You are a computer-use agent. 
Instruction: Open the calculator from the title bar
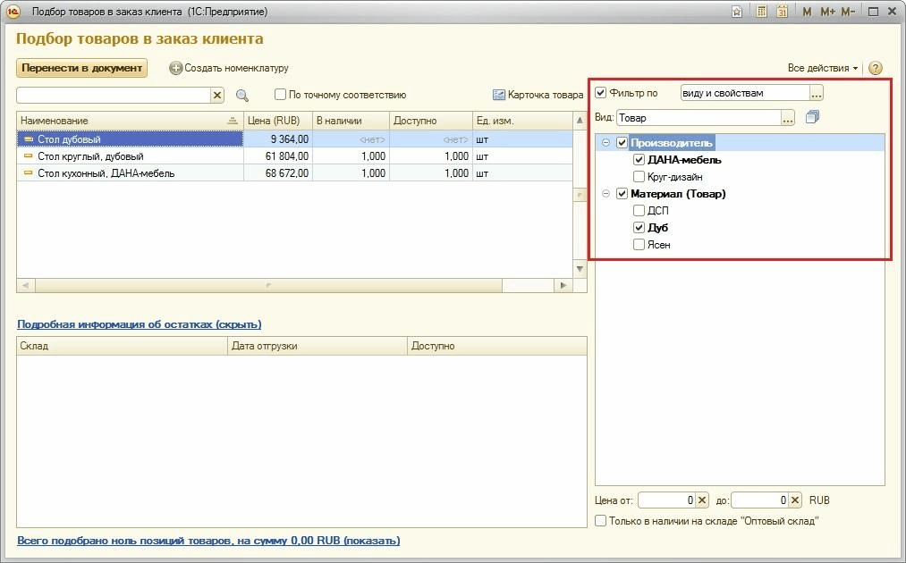(x=761, y=12)
